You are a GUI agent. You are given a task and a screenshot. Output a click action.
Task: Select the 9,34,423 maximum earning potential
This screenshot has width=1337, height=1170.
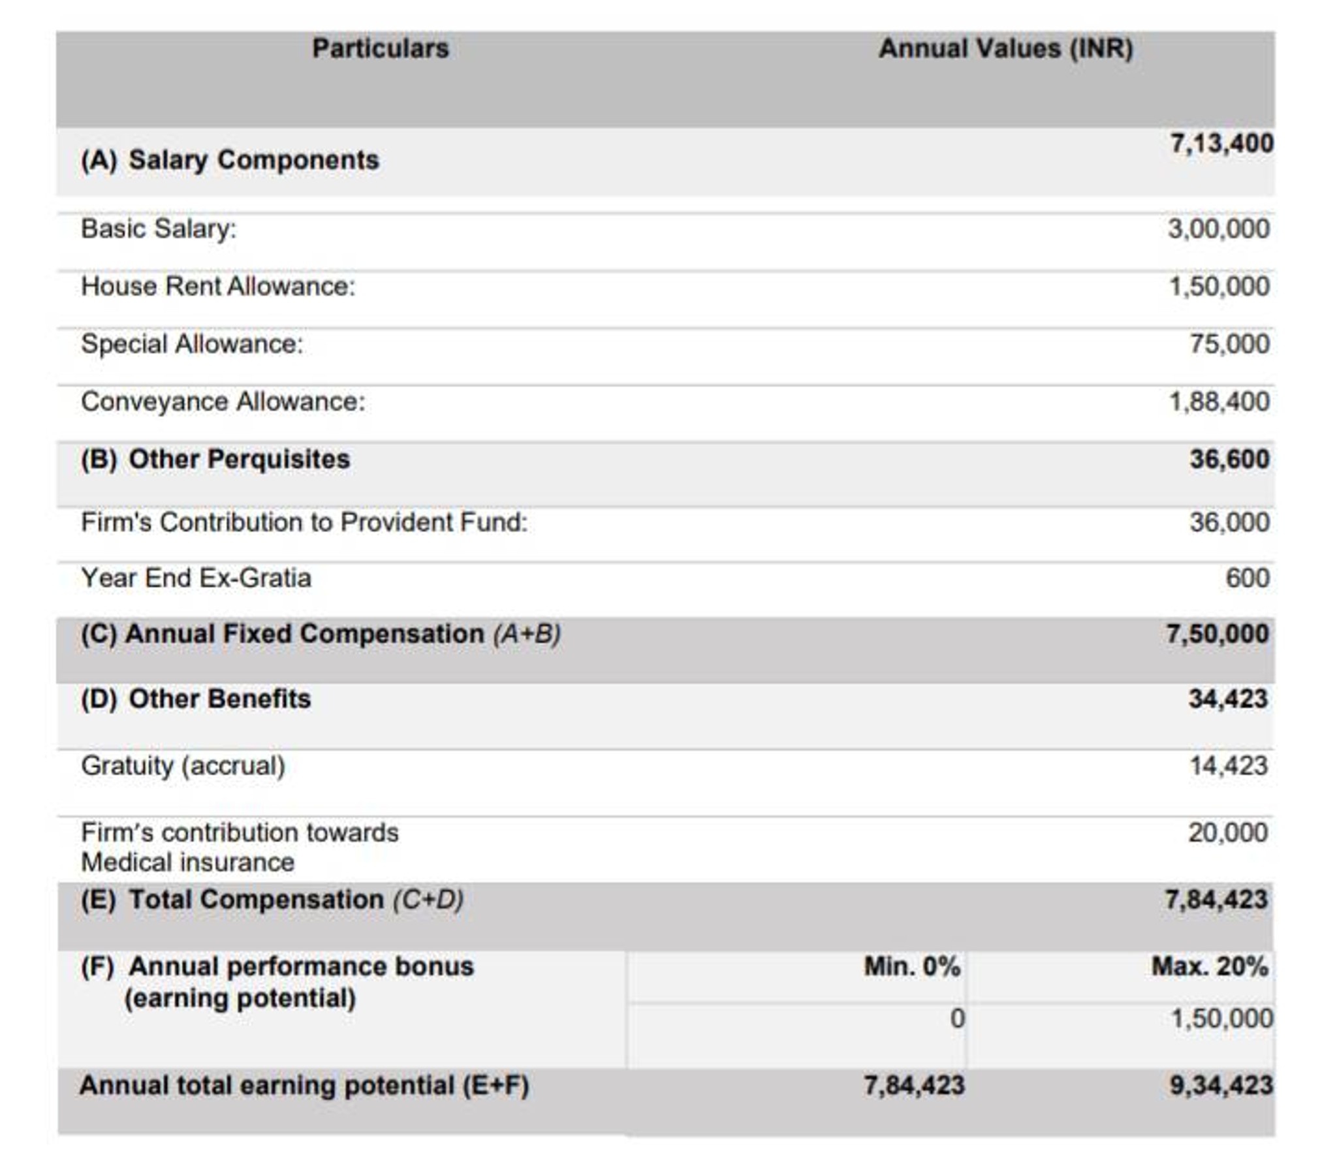[x=1221, y=1086]
